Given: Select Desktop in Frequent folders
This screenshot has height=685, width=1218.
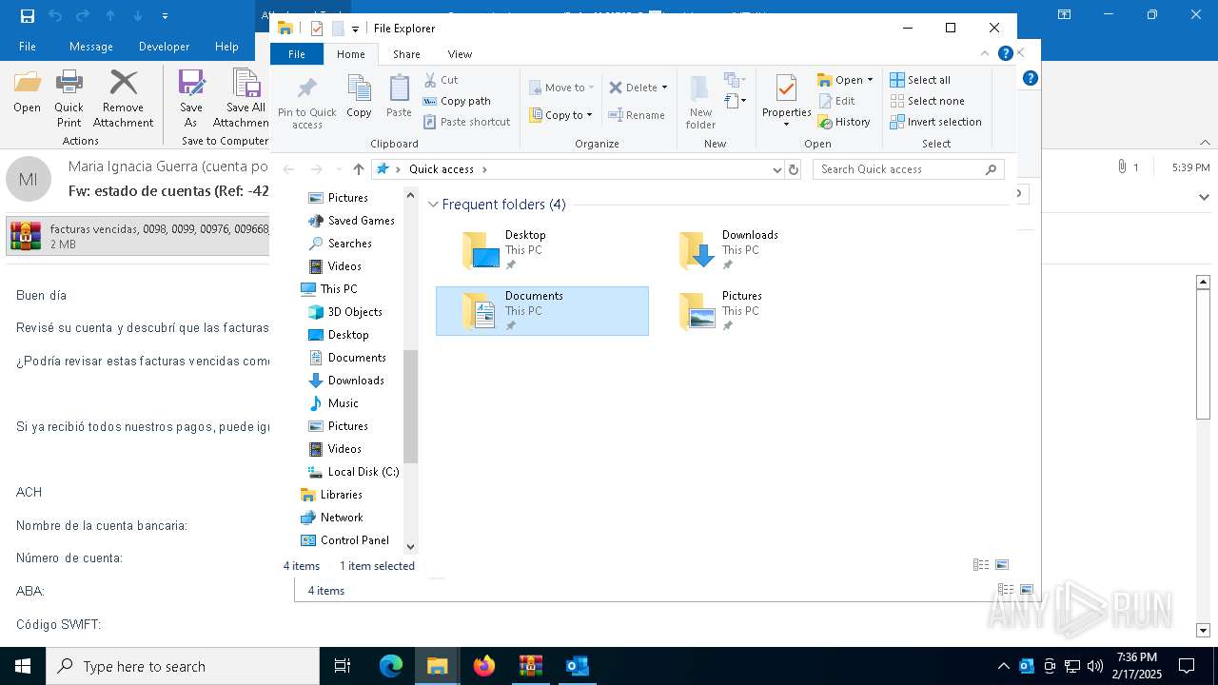Looking at the screenshot, I should coord(542,250).
